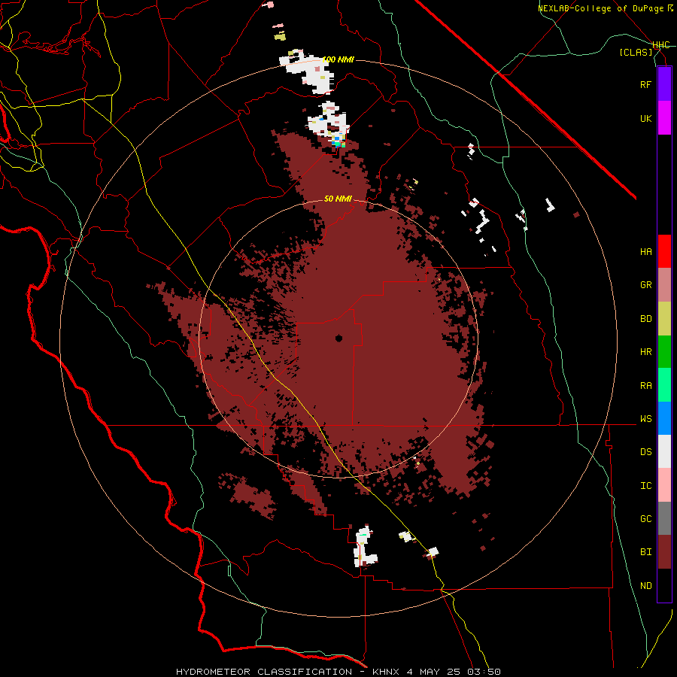This screenshot has height=677, width=677.
Task: Click the NEXLAB-College of DuPage credit text
Action: (605, 8)
